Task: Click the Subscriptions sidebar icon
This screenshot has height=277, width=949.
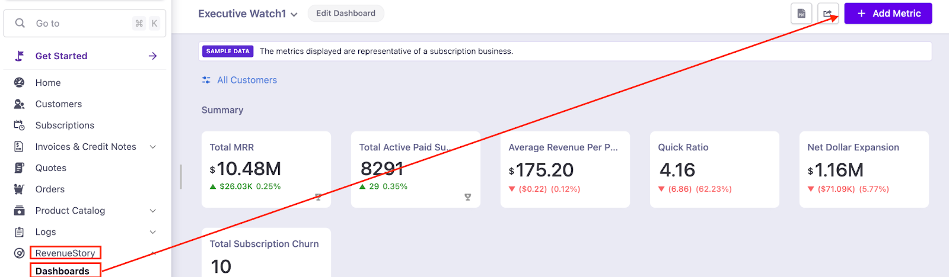Action: (20, 125)
